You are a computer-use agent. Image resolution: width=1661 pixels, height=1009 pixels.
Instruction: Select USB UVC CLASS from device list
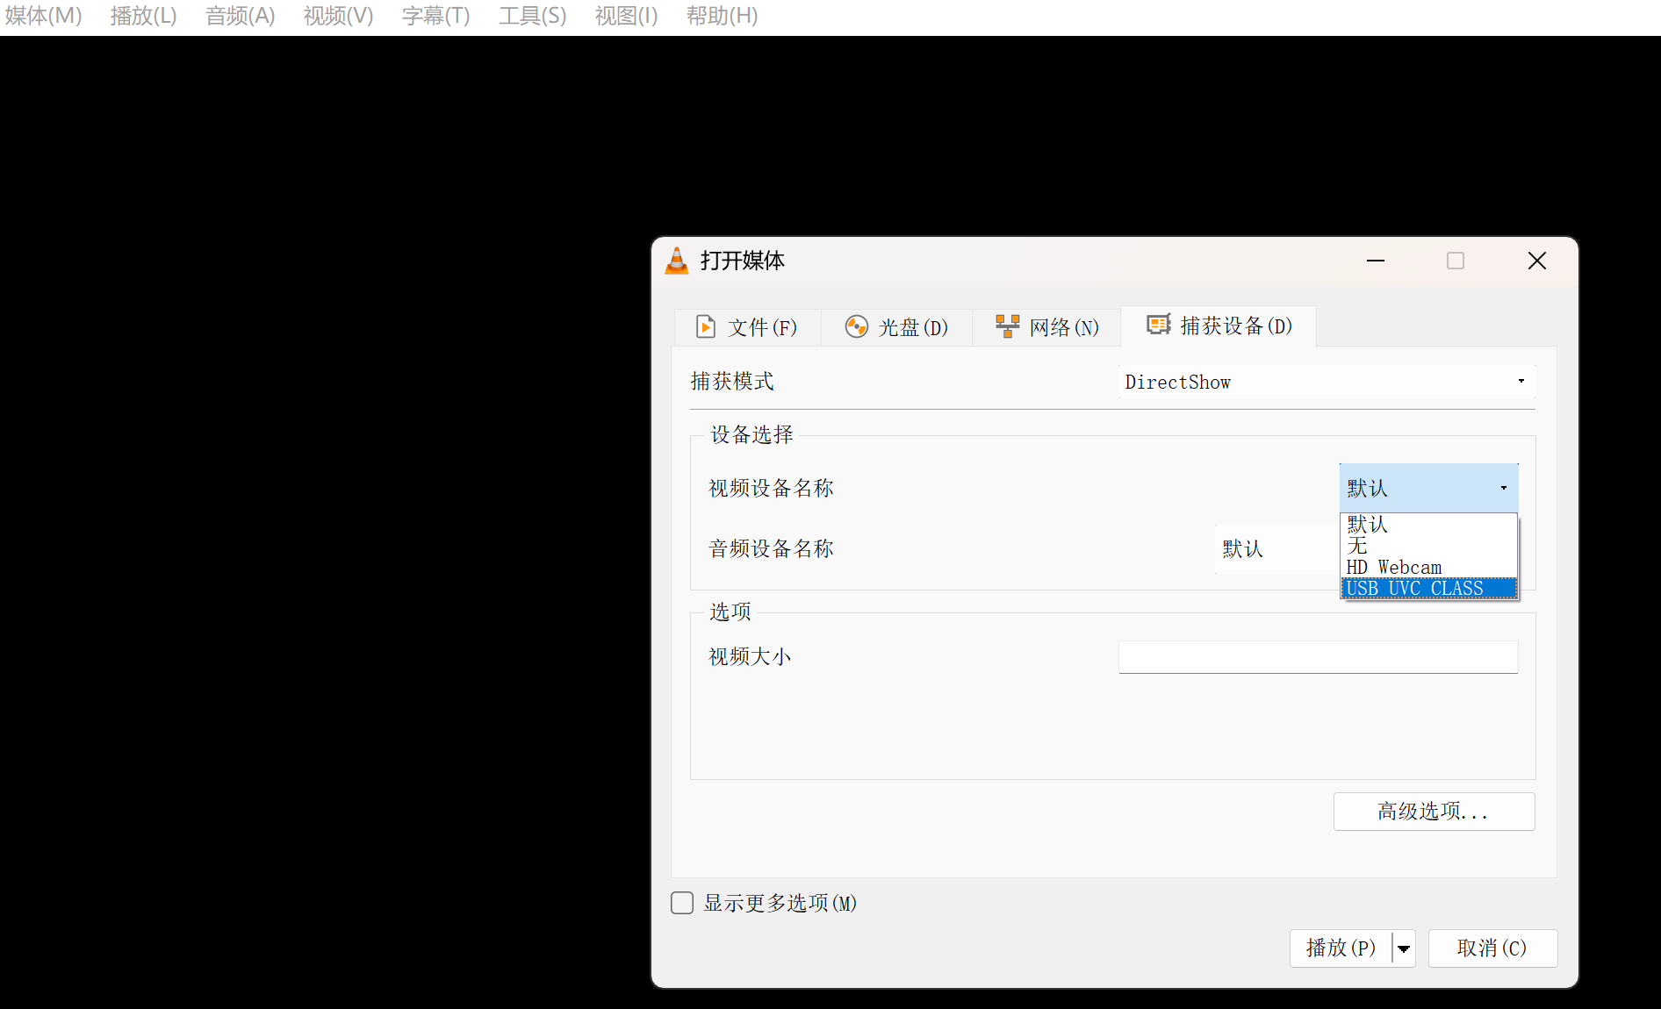pyautogui.click(x=1428, y=589)
